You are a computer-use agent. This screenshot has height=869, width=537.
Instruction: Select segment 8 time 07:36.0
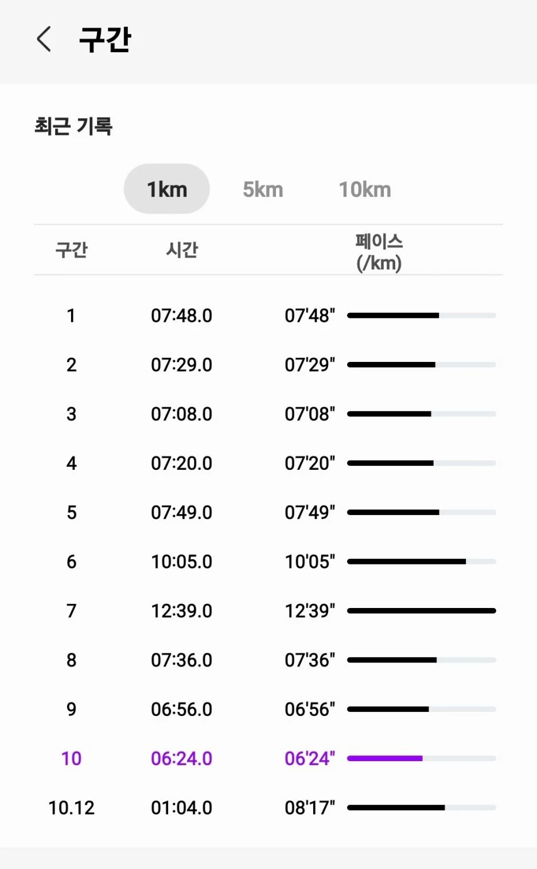(182, 660)
